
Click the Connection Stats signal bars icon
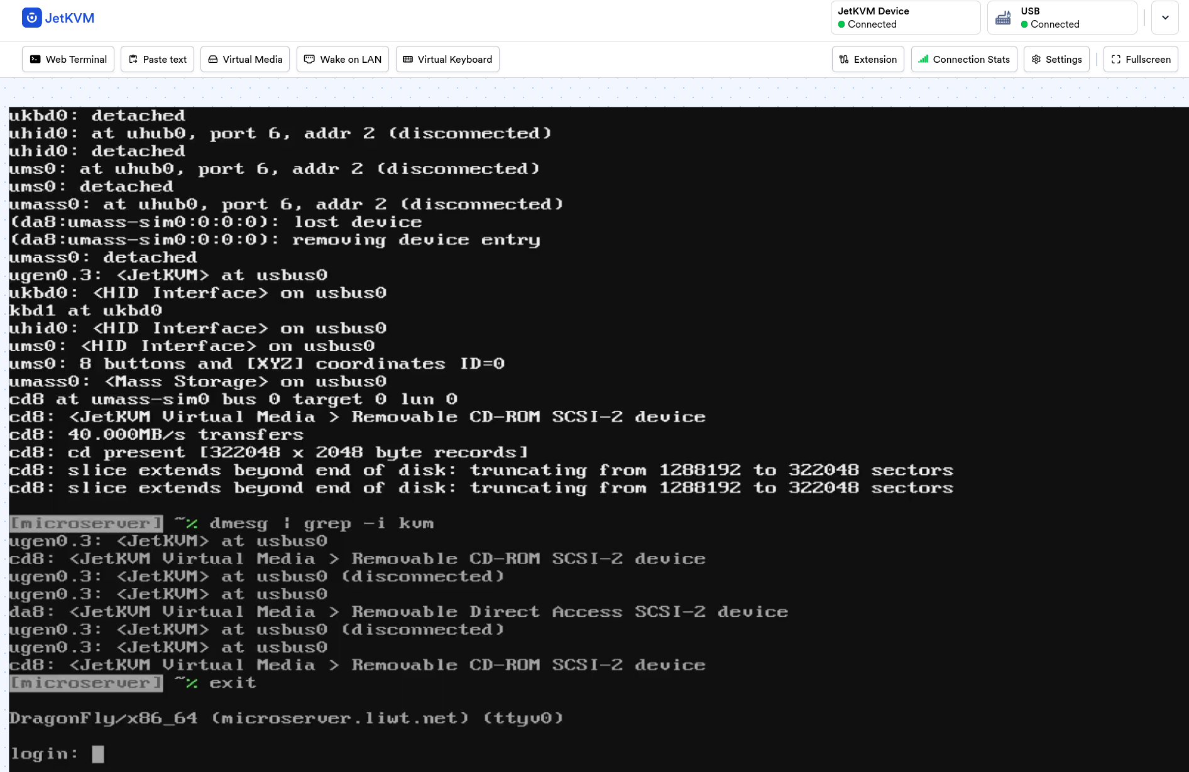point(923,59)
